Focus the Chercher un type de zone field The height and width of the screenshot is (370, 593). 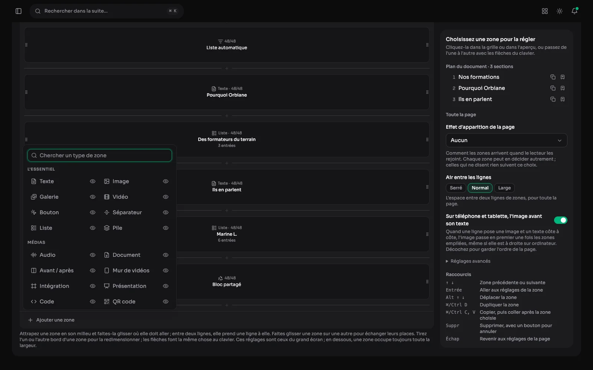tap(100, 155)
